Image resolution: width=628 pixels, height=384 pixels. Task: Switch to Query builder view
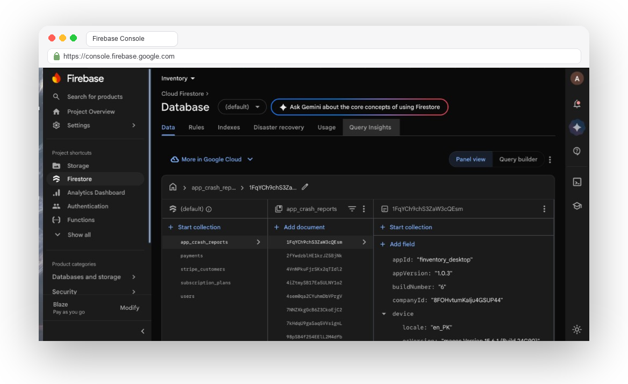point(518,159)
